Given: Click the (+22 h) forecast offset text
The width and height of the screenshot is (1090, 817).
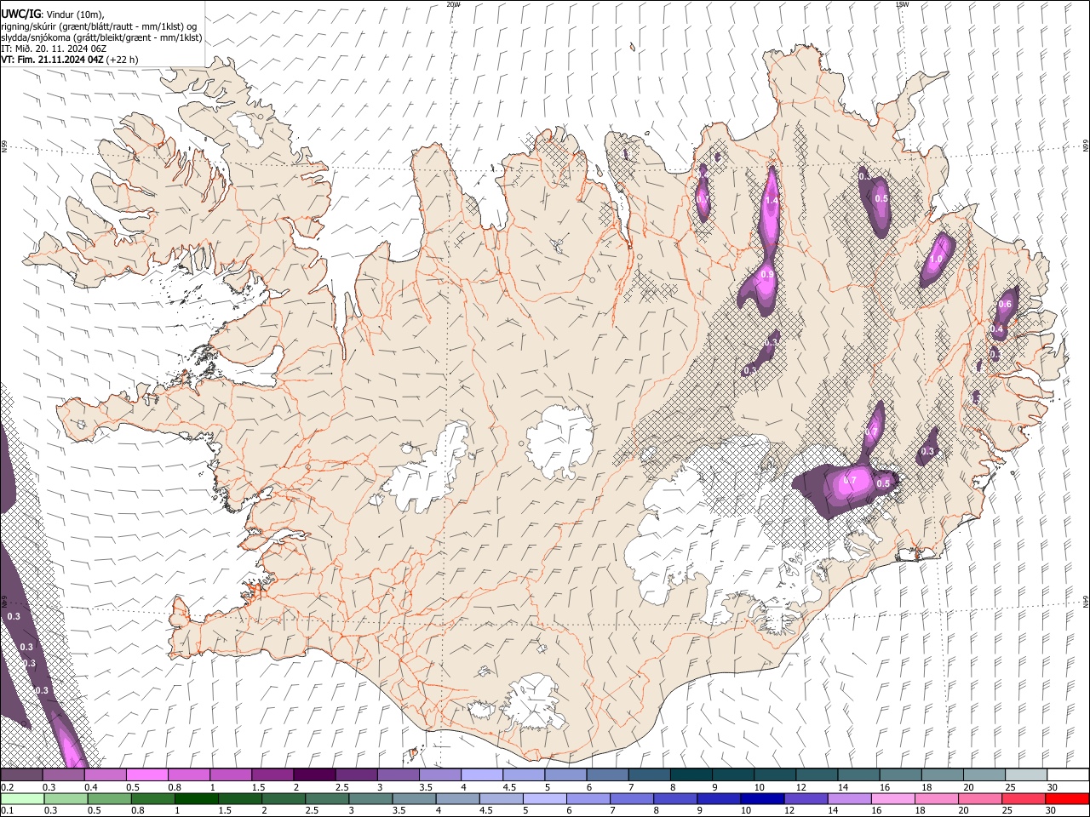Looking at the screenshot, I should coord(123,60).
